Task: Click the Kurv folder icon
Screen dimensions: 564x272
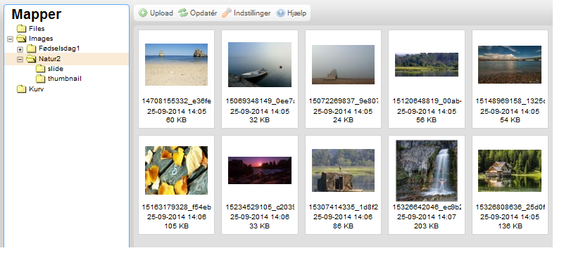Action: coord(22,89)
